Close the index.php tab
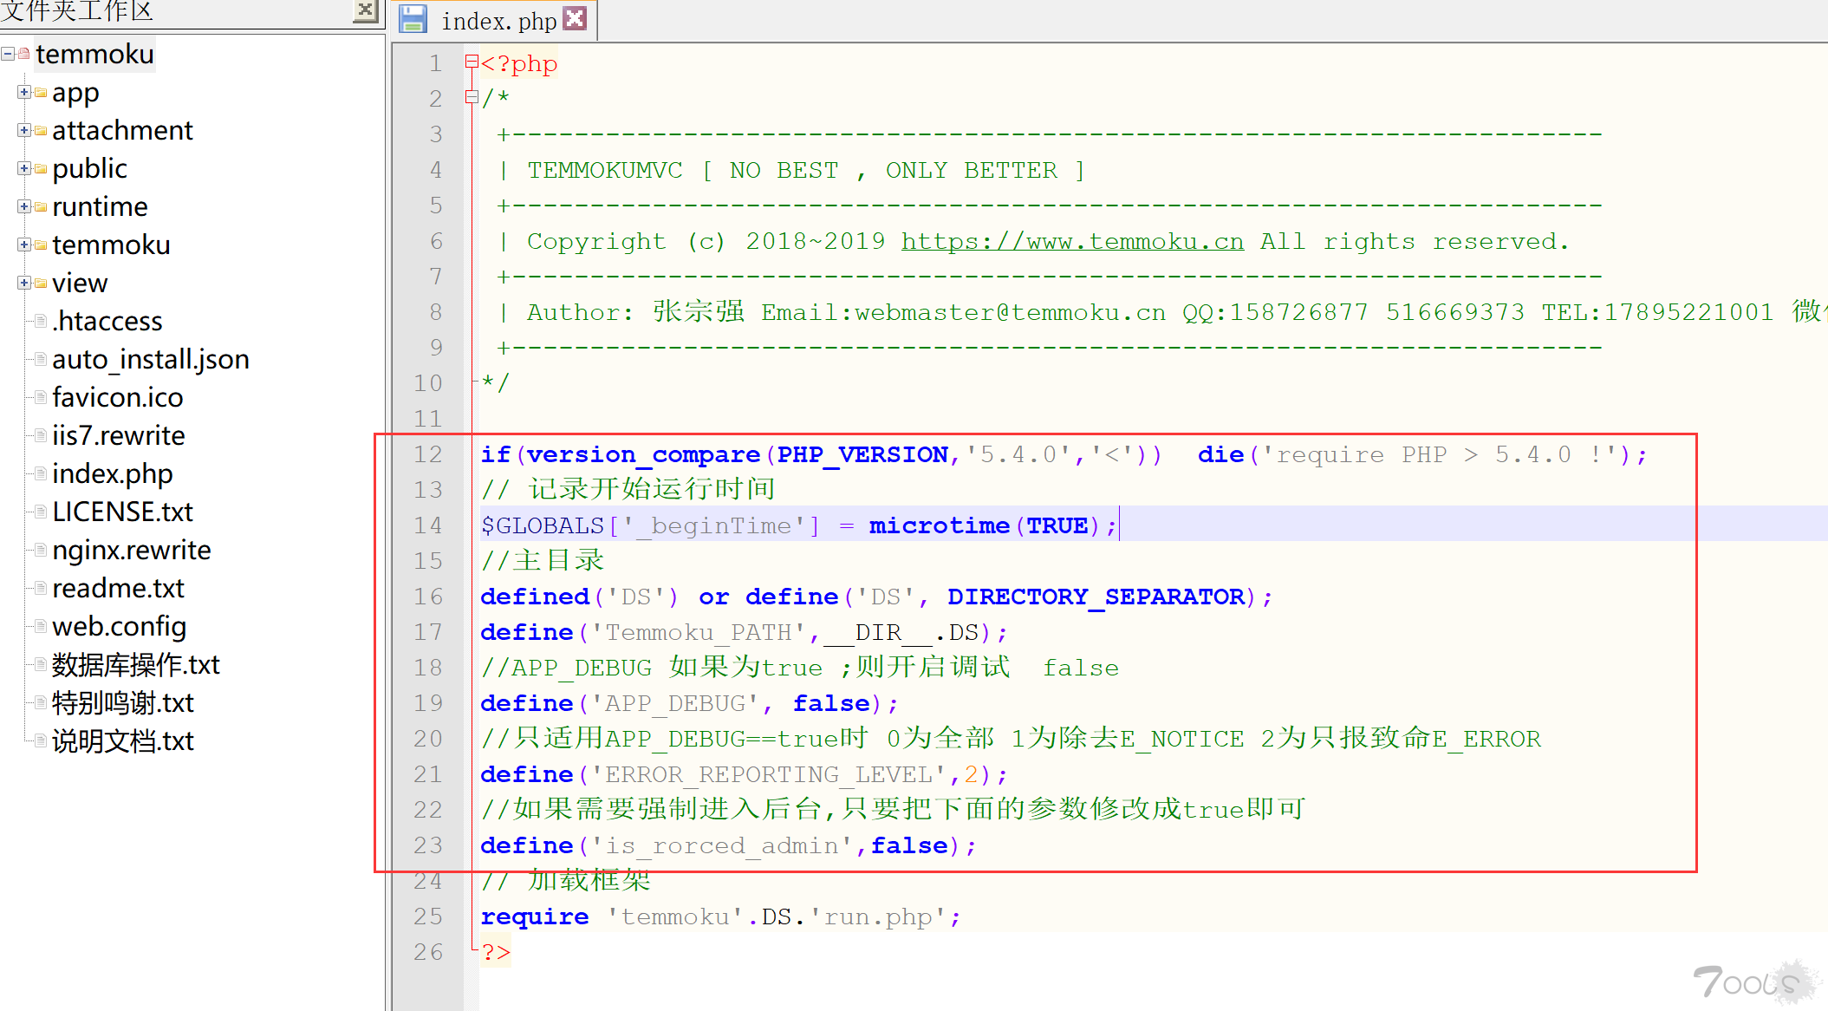1828x1011 pixels. pyautogui.click(x=575, y=18)
